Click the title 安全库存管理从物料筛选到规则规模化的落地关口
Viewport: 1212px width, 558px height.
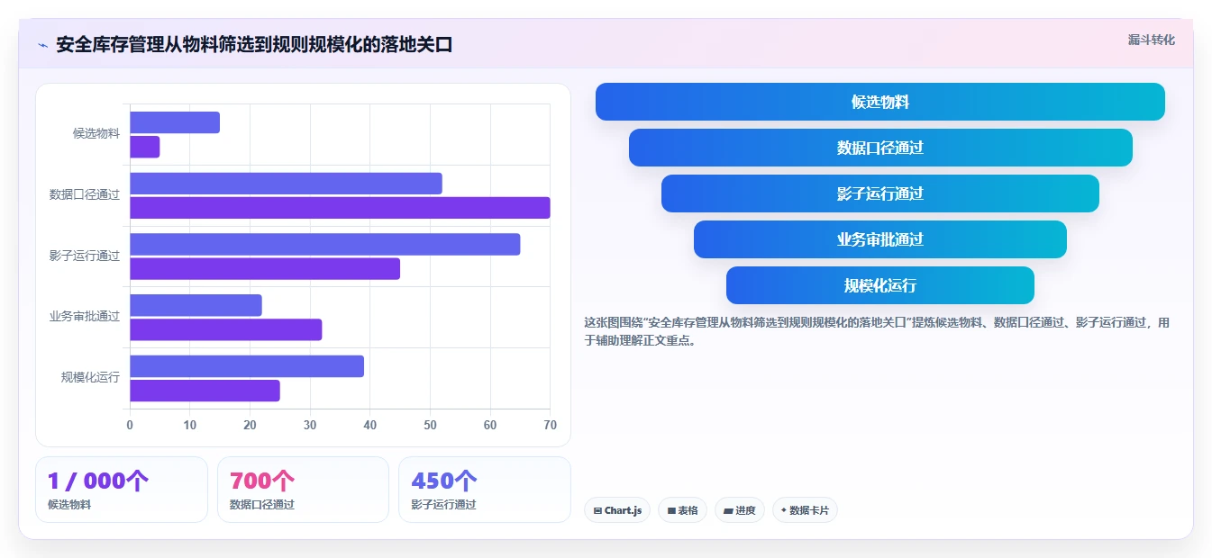click(254, 45)
